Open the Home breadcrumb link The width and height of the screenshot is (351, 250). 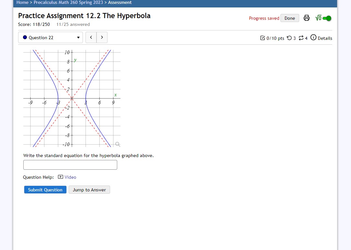point(22,3)
